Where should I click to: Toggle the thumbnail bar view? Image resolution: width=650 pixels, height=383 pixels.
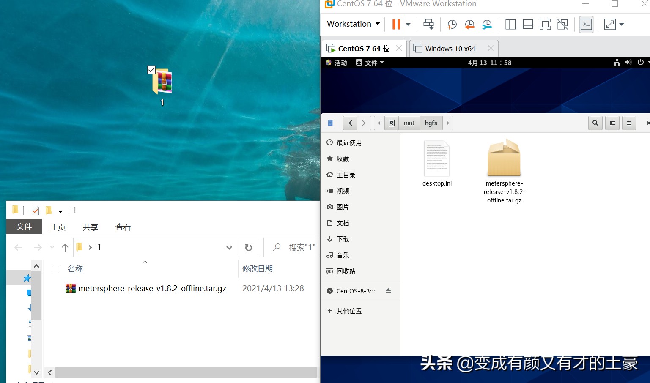point(528,25)
